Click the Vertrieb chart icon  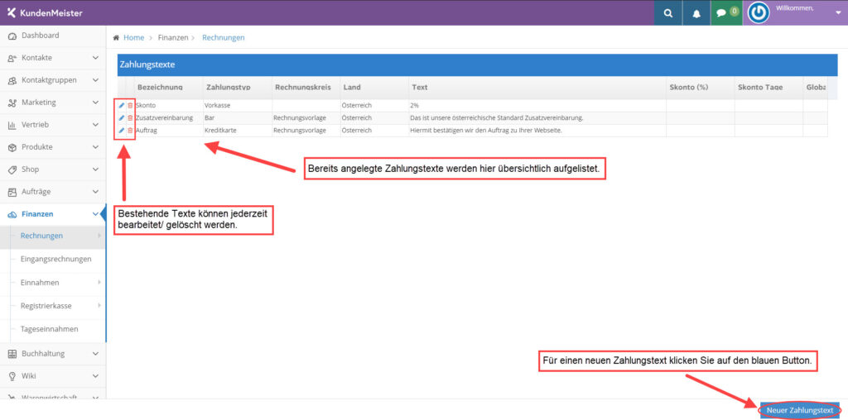point(12,125)
